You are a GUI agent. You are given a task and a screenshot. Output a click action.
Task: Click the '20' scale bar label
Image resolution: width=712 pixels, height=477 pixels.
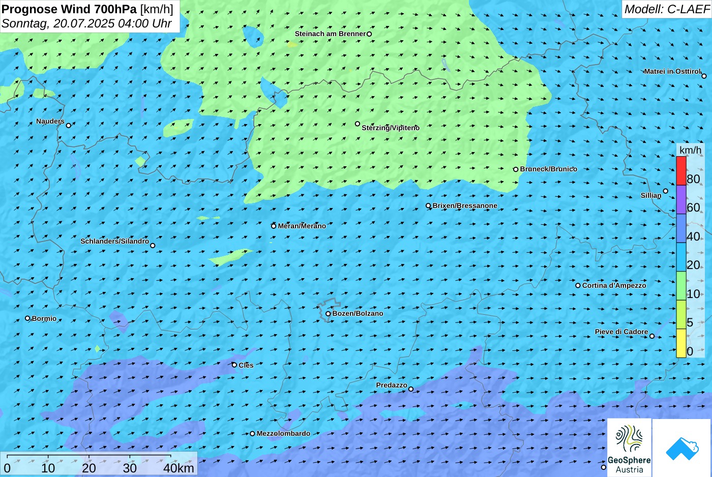point(89,468)
